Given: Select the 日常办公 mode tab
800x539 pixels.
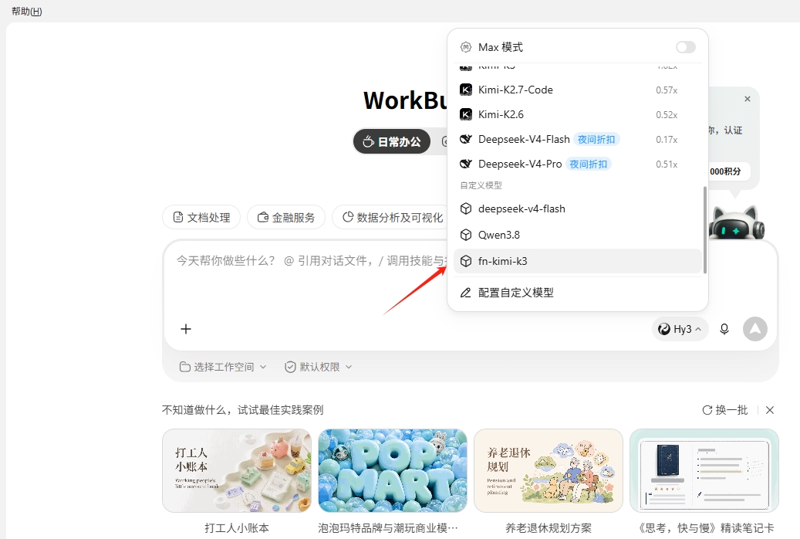Looking at the screenshot, I should coord(391,141).
